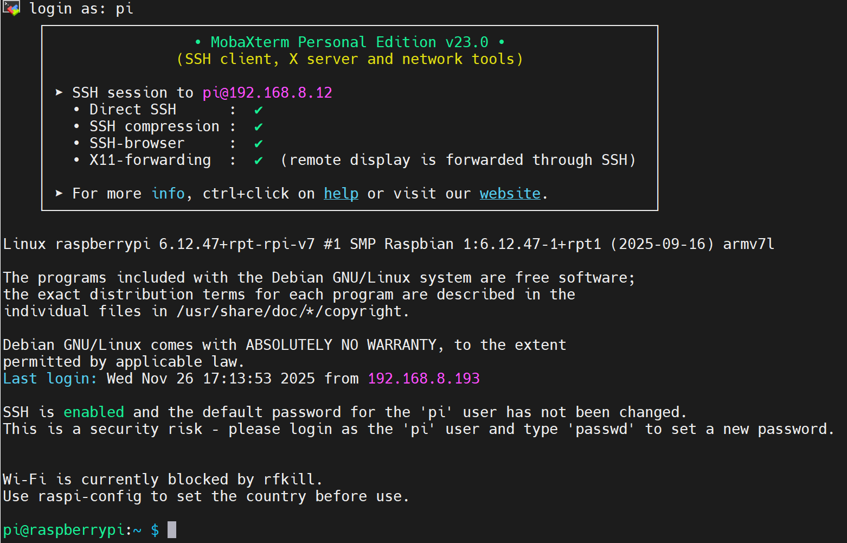
Task: Click the bullet dot before 'Direct SSH'
Action: coord(76,110)
